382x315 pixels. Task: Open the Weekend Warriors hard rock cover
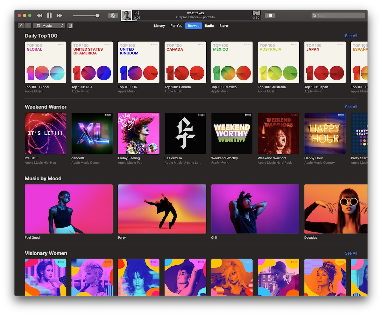coord(278,133)
